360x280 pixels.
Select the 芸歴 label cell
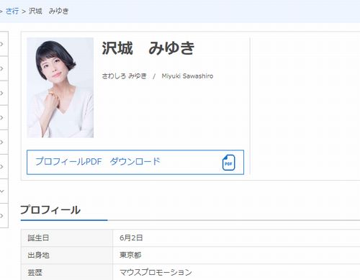67,272
